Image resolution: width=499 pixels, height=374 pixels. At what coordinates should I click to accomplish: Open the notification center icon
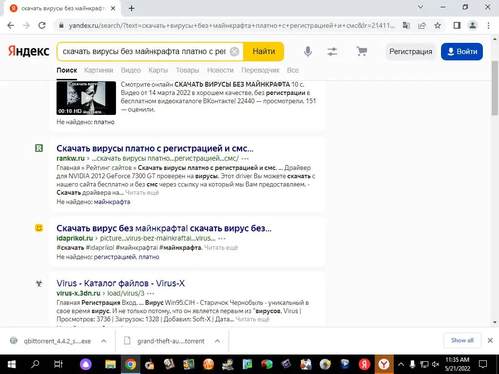(x=483, y=364)
